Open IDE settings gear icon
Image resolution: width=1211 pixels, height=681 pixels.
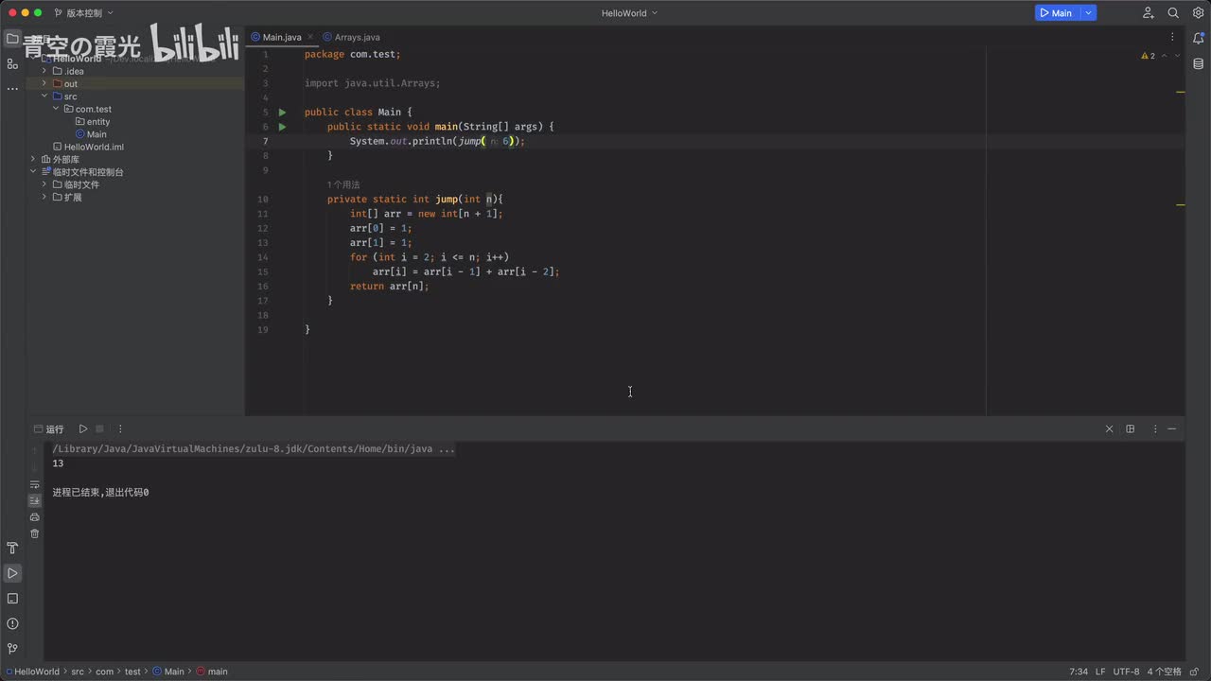[x=1198, y=13]
